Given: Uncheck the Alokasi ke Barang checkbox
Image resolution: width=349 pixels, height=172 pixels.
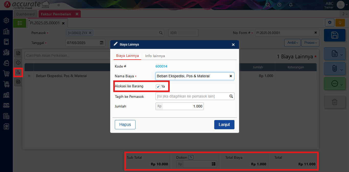Looking at the screenshot, I should click(x=158, y=87).
